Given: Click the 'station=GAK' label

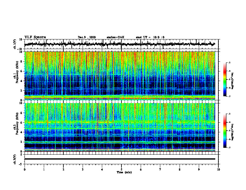Looking at the screenshot, I should click(116, 37).
